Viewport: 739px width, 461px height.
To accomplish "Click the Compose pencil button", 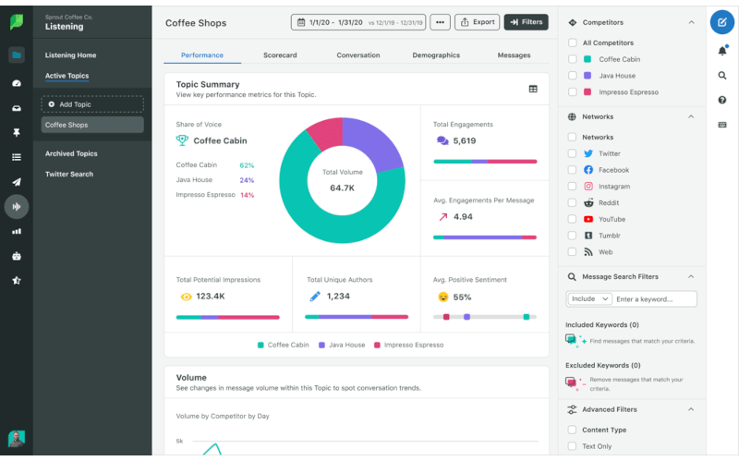I will 721,22.
